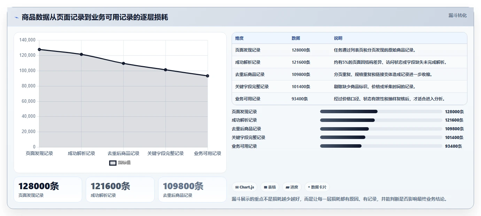Click the description starting 分页重复
Image resolution: width=481 pixels, height=216 pixels.
pyautogui.click(x=383, y=75)
